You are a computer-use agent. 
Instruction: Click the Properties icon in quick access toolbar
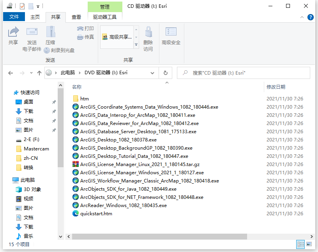point(22,6)
